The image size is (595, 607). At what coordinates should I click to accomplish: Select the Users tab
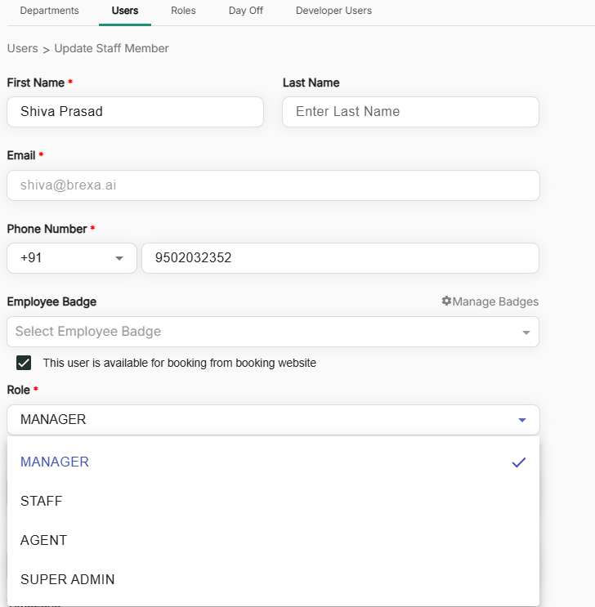[x=124, y=11]
